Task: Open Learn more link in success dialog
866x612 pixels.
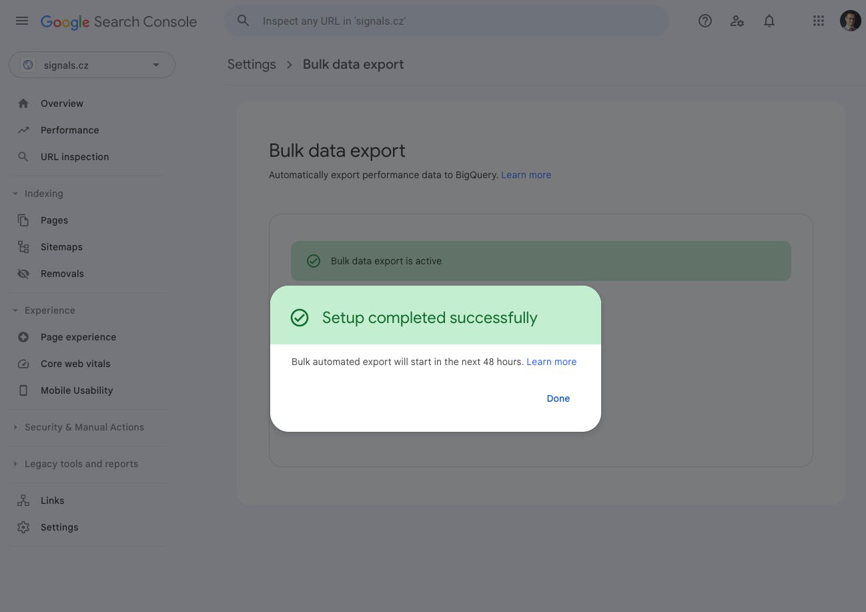Action: click(x=552, y=362)
